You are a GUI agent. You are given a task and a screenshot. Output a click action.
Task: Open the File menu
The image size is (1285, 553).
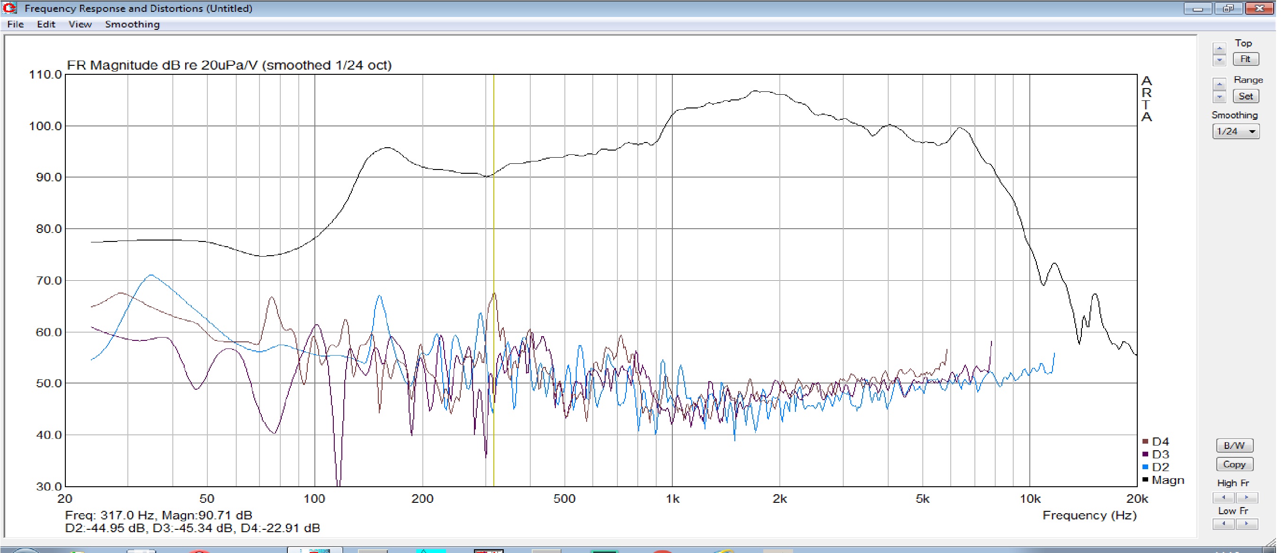tap(16, 25)
